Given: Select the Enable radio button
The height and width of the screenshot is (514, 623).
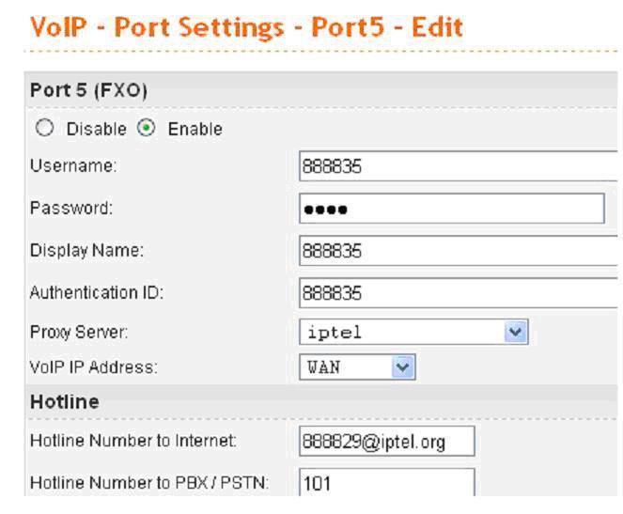Looking at the screenshot, I should [147, 129].
